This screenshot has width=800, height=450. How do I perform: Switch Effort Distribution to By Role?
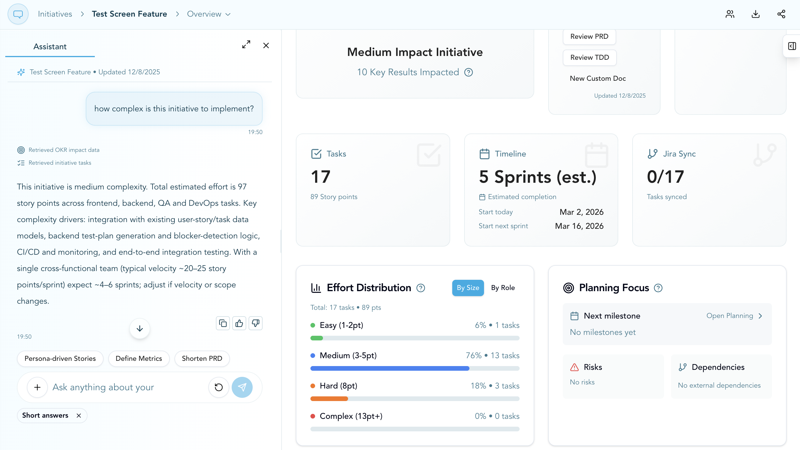[x=503, y=287]
